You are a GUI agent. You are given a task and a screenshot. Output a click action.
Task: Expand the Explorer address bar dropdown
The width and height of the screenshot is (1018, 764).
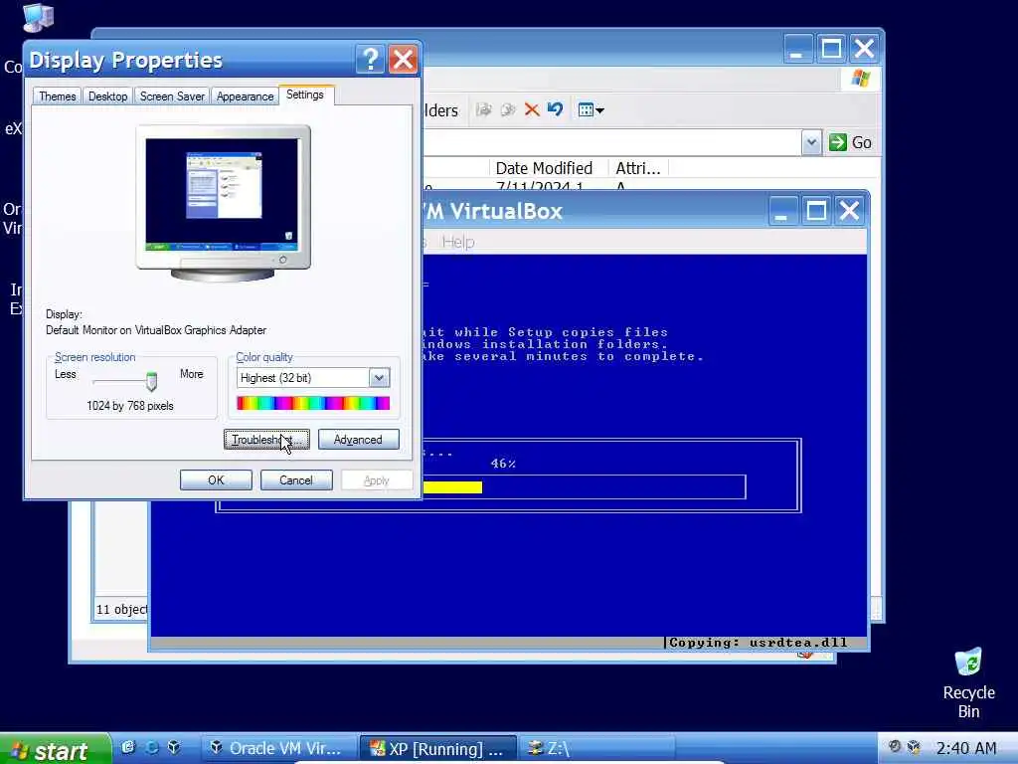(811, 142)
